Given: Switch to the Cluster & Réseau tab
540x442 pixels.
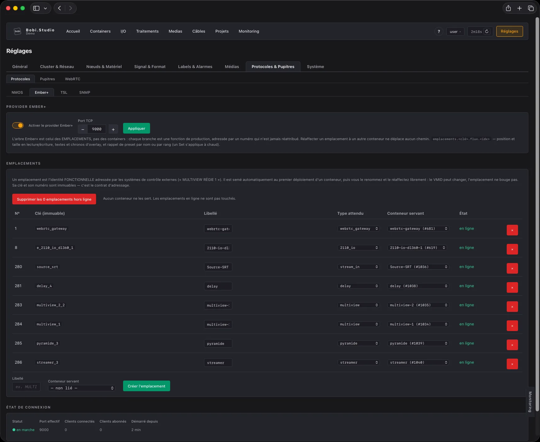Looking at the screenshot, I should point(57,66).
